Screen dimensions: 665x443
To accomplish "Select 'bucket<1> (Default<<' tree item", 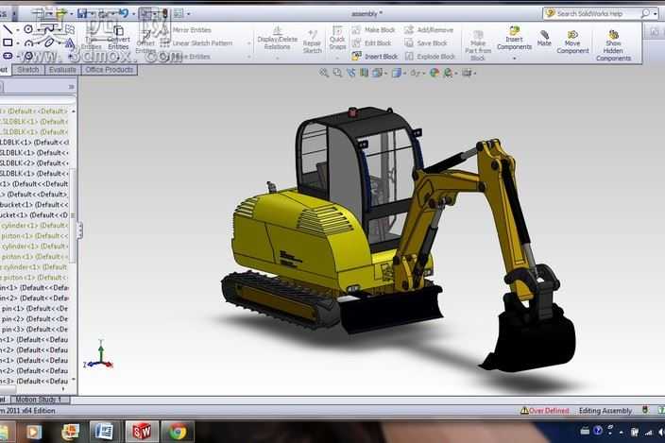I will 34,205.
